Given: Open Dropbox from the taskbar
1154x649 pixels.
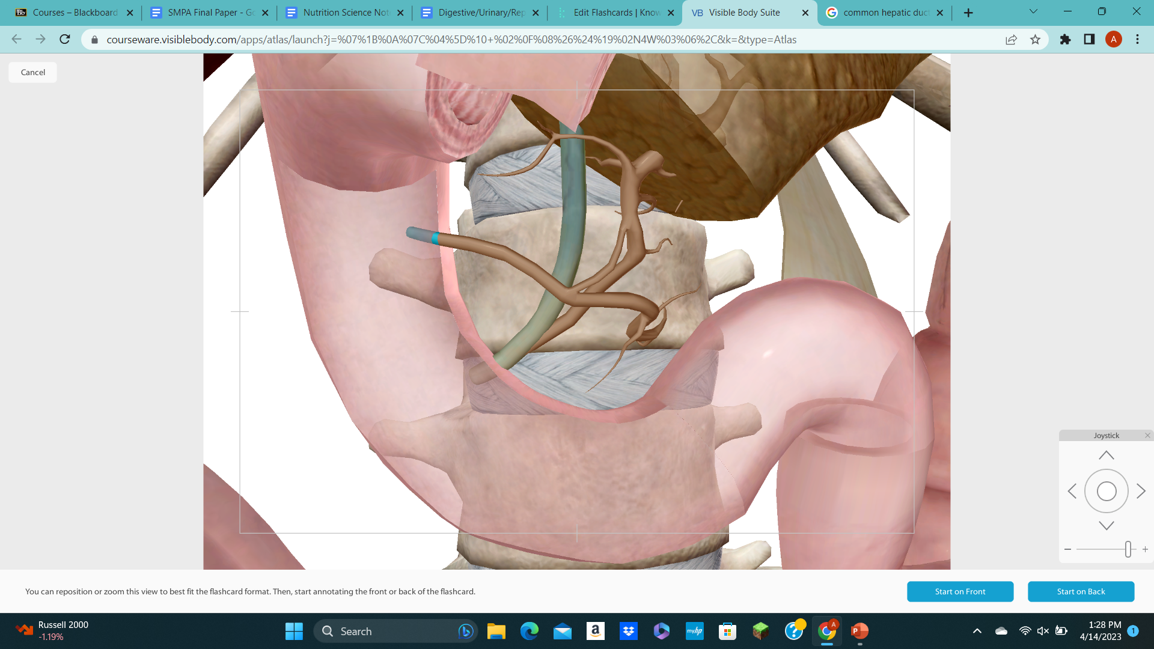Looking at the screenshot, I should tap(629, 631).
